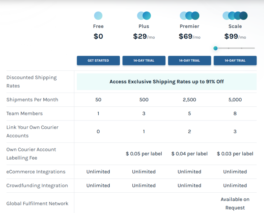Screen dimensions: 264x213
Task: Select the Plus plan title
Action: coord(144,26)
